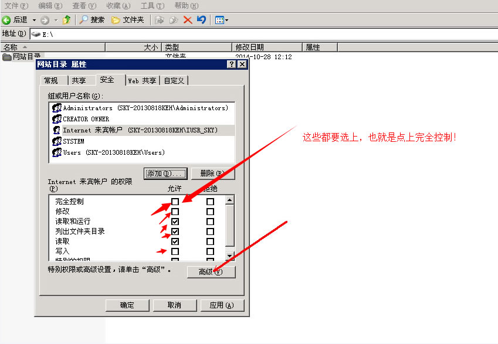
Task: Select the CREATOR OWNER icon
Action: 57,119
